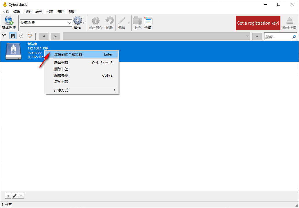The width and height of the screenshot is (299, 208).
Task: Go back with the left arrow button
Action: tap(44, 36)
